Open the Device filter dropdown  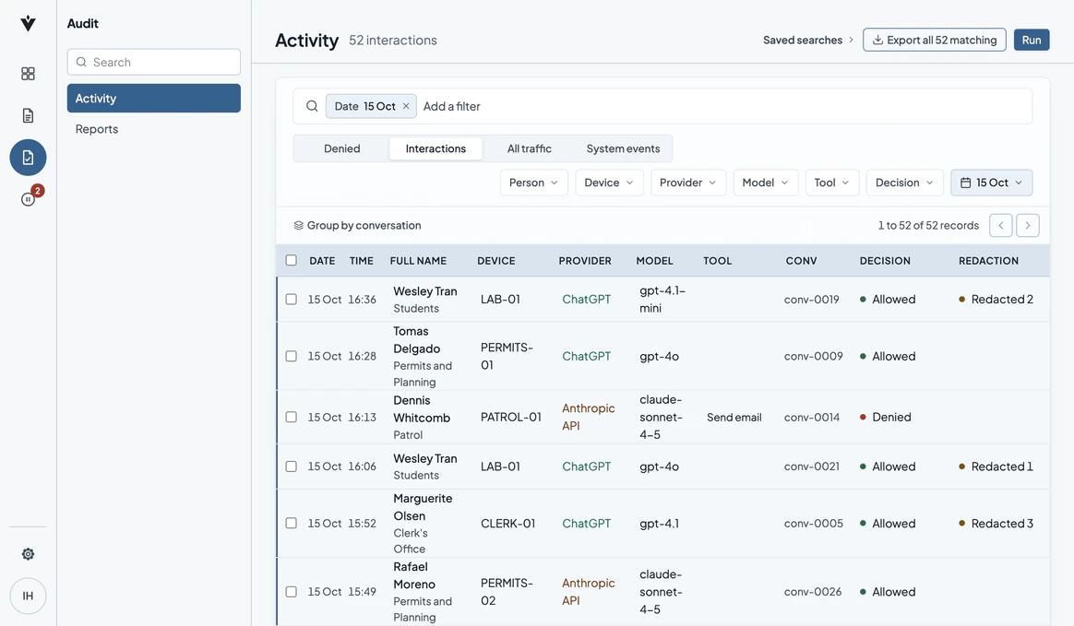609,183
